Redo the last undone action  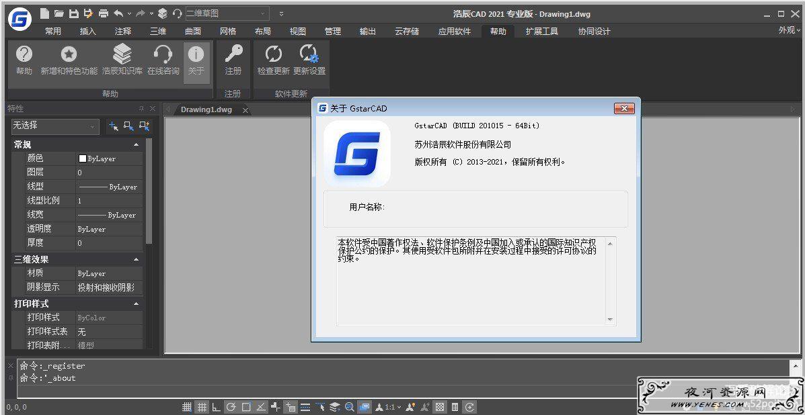(141, 13)
